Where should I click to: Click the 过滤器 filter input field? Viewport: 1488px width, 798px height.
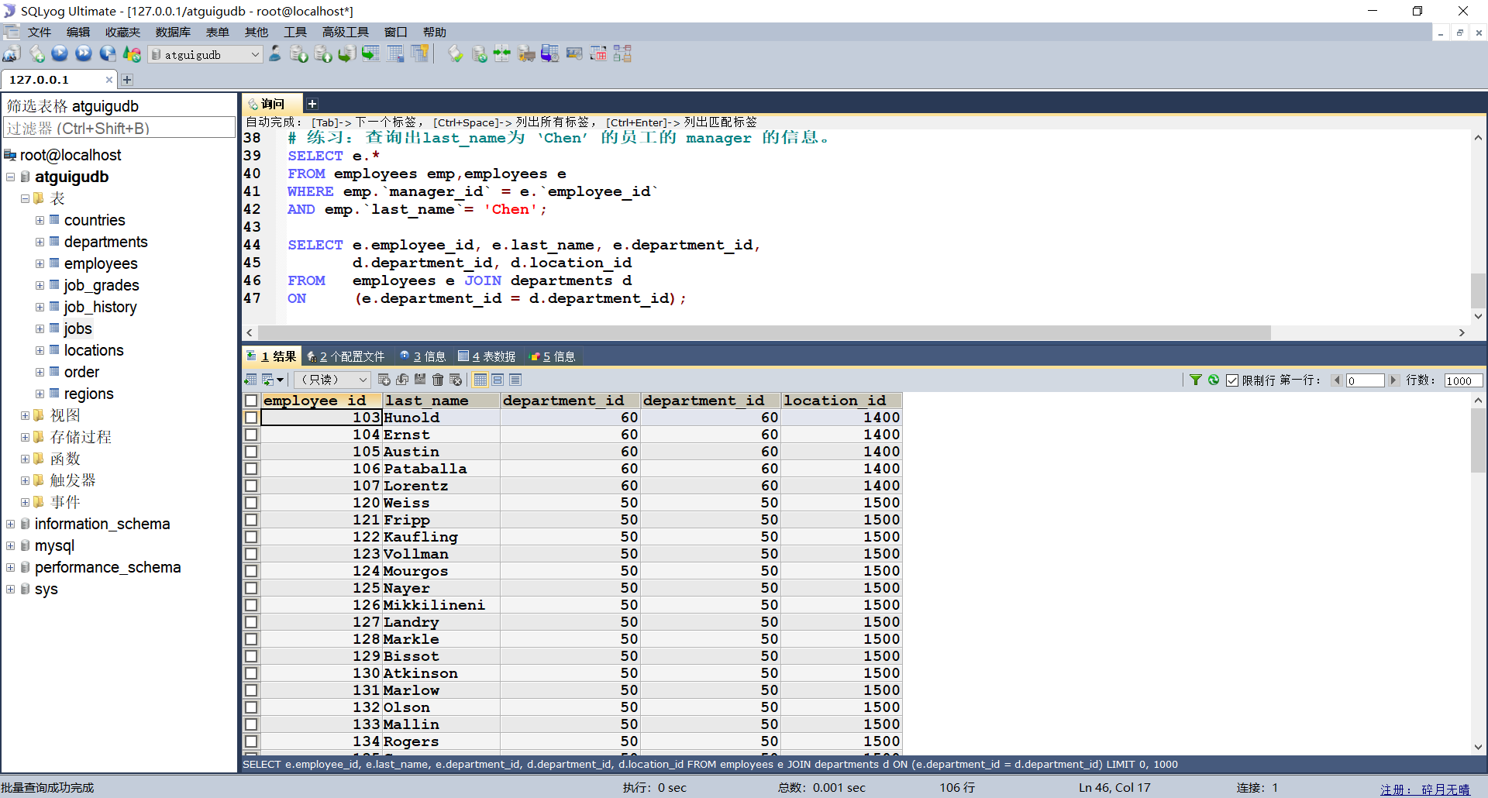pyautogui.click(x=119, y=128)
